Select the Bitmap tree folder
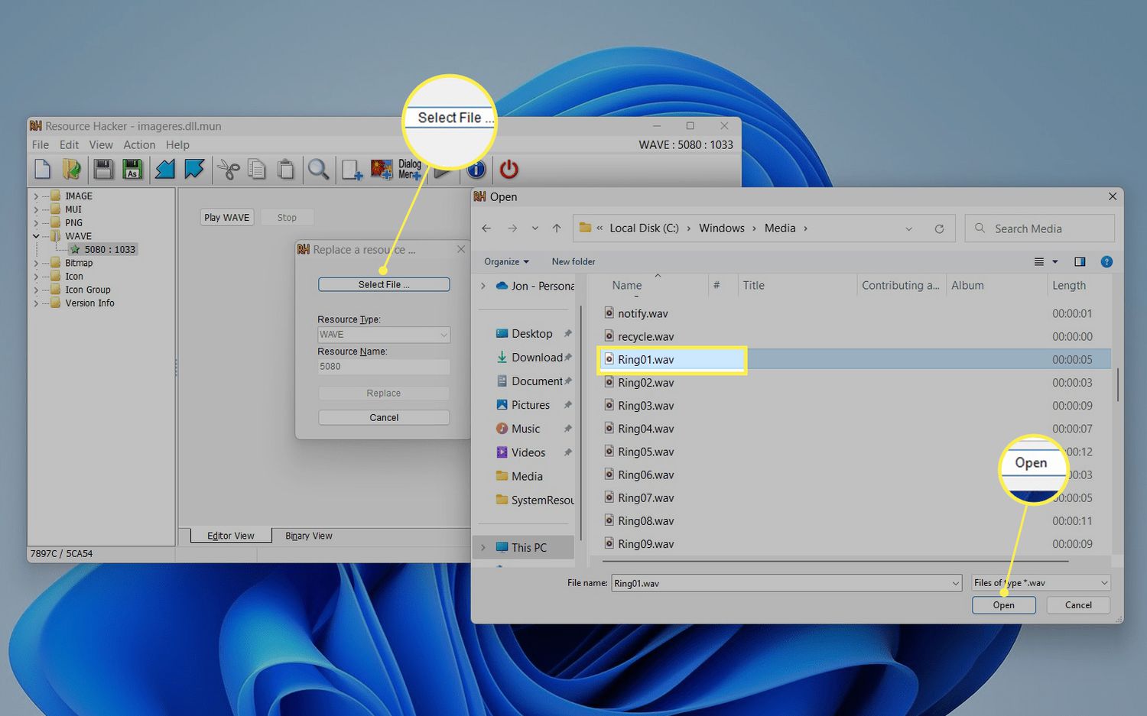The width and height of the screenshot is (1147, 716). [x=79, y=263]
